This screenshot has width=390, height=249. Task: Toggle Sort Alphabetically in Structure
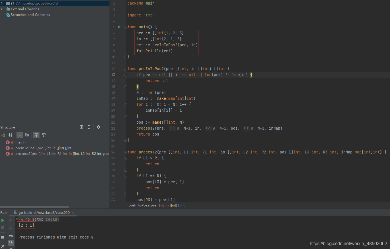[x=11, y=135]
